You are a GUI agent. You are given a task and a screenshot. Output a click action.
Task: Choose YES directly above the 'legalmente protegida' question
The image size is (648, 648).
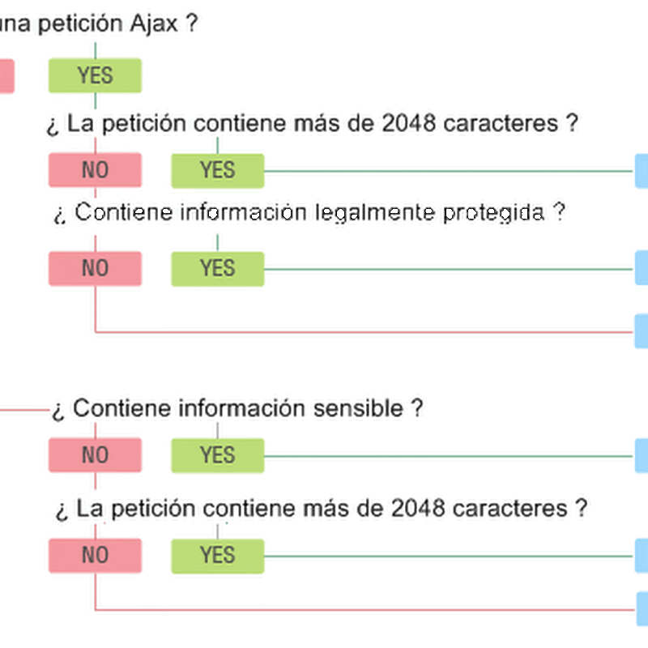[218, 171]
